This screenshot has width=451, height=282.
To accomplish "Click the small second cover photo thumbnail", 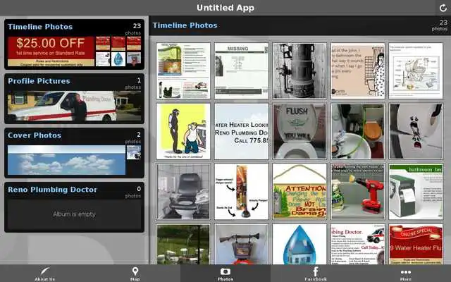I will coord(134,152).
